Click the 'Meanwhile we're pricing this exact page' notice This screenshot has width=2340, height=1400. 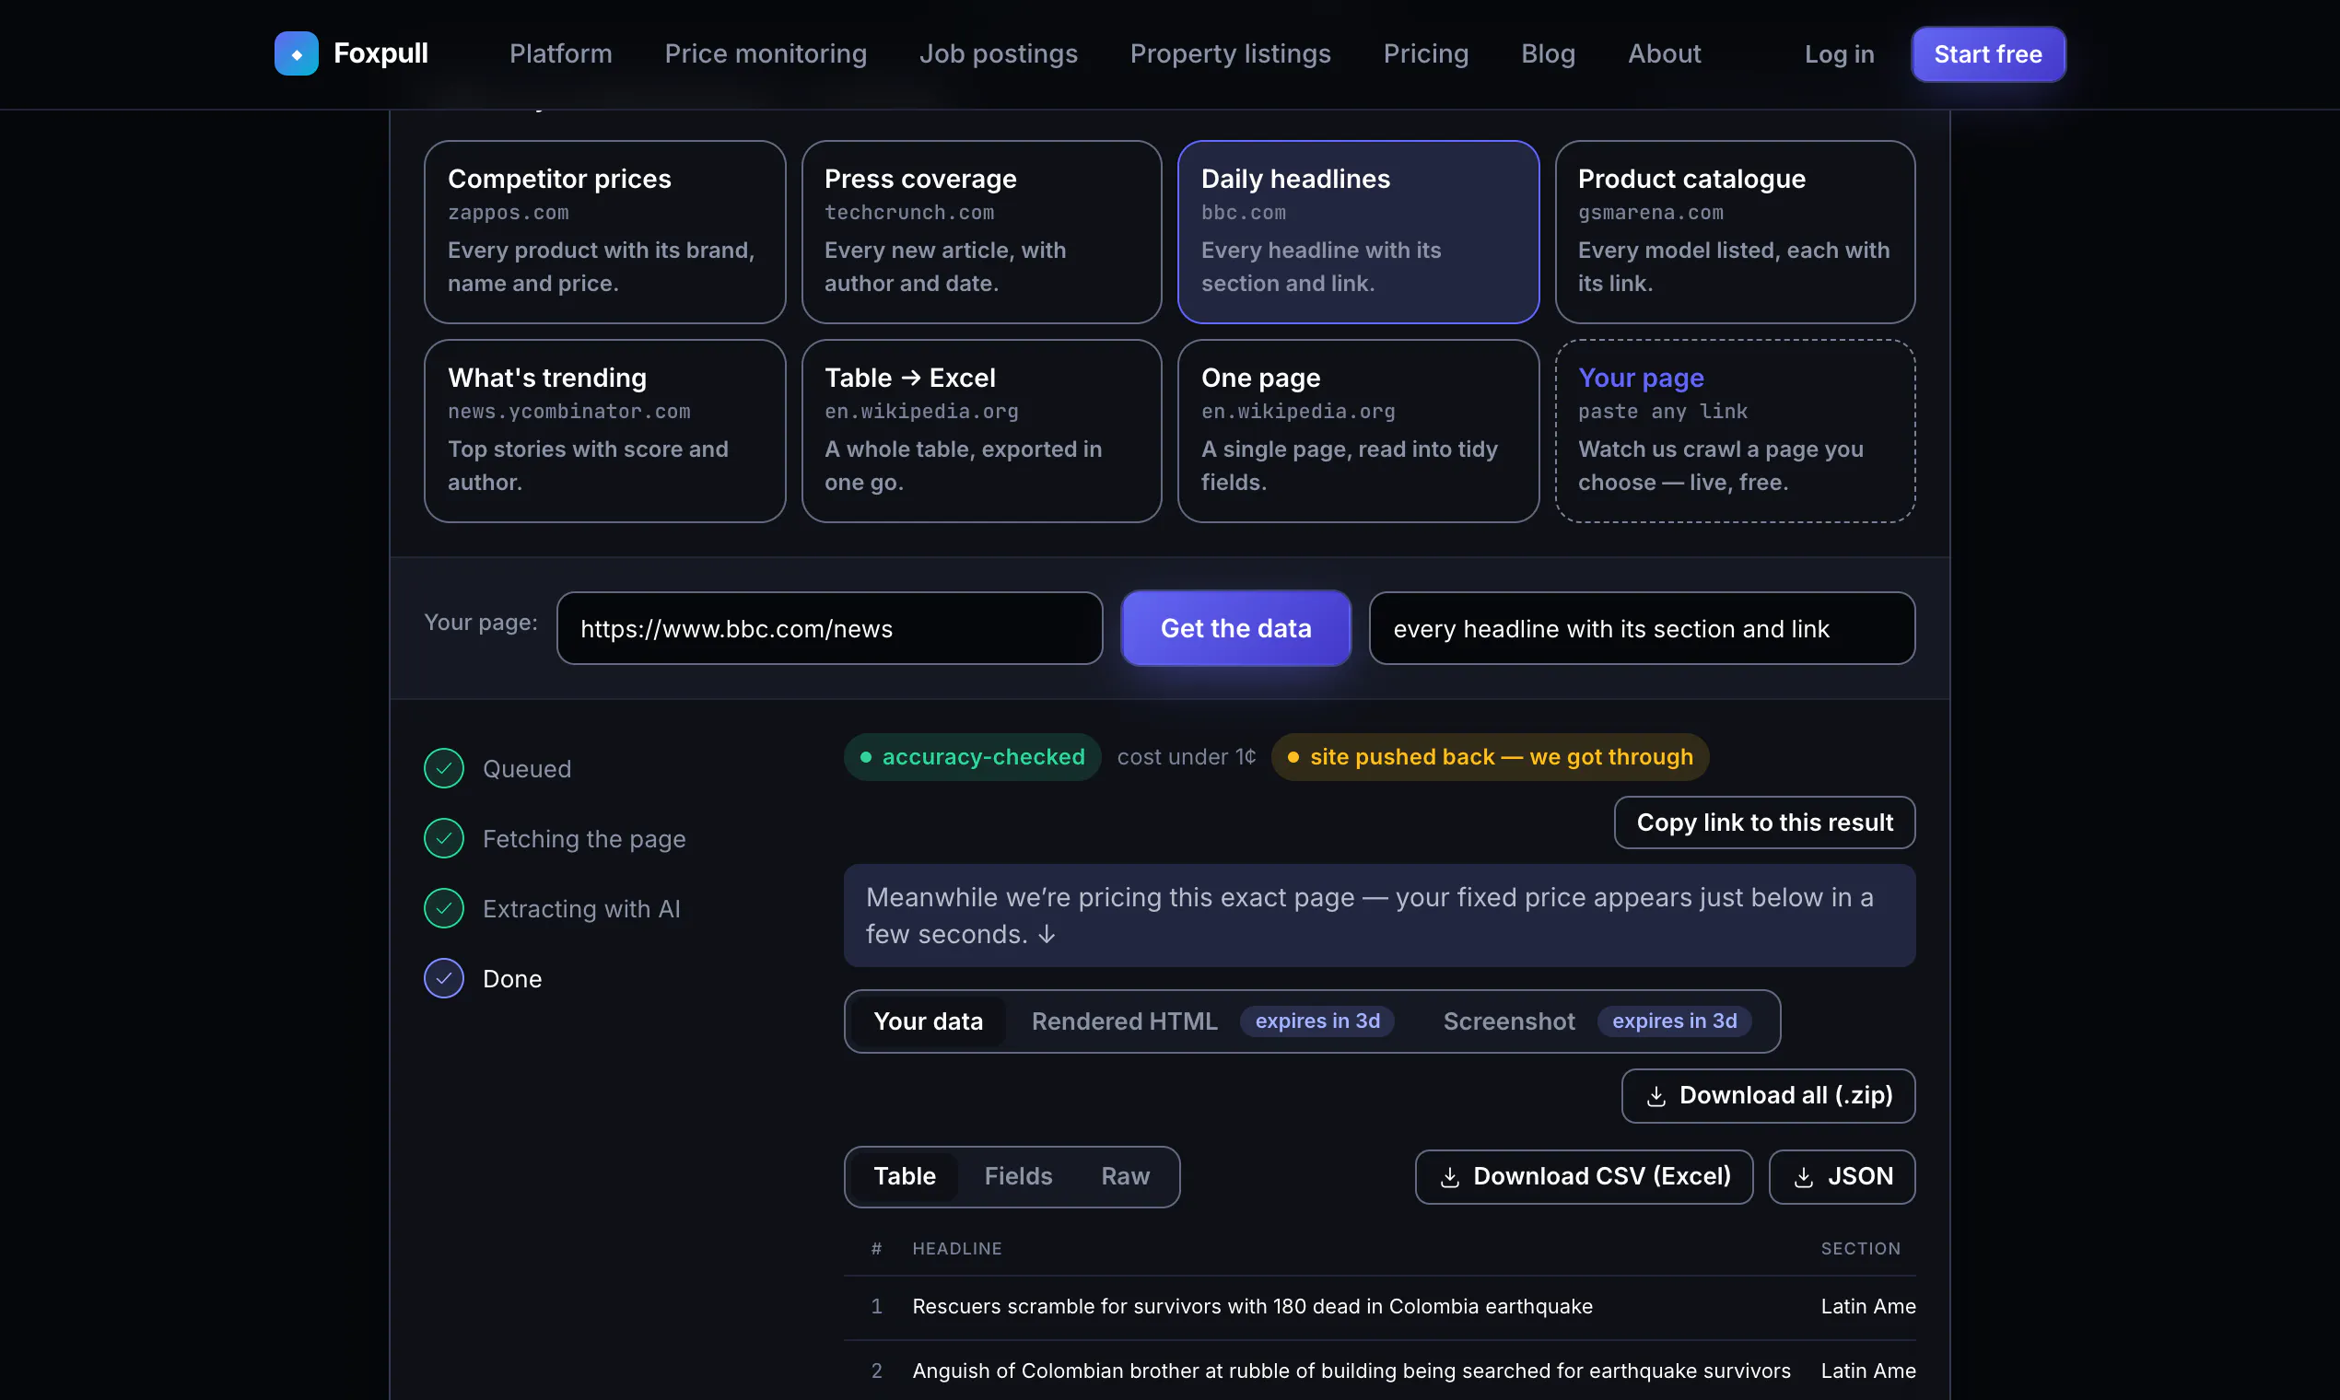pyautogui.click(x=1379, y=916)
